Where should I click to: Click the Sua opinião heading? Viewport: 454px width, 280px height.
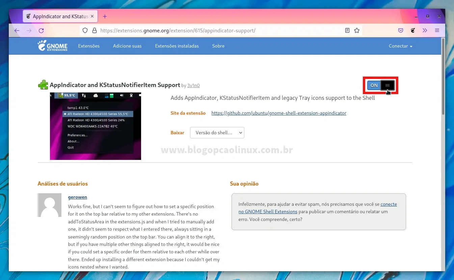coord(244,184)
